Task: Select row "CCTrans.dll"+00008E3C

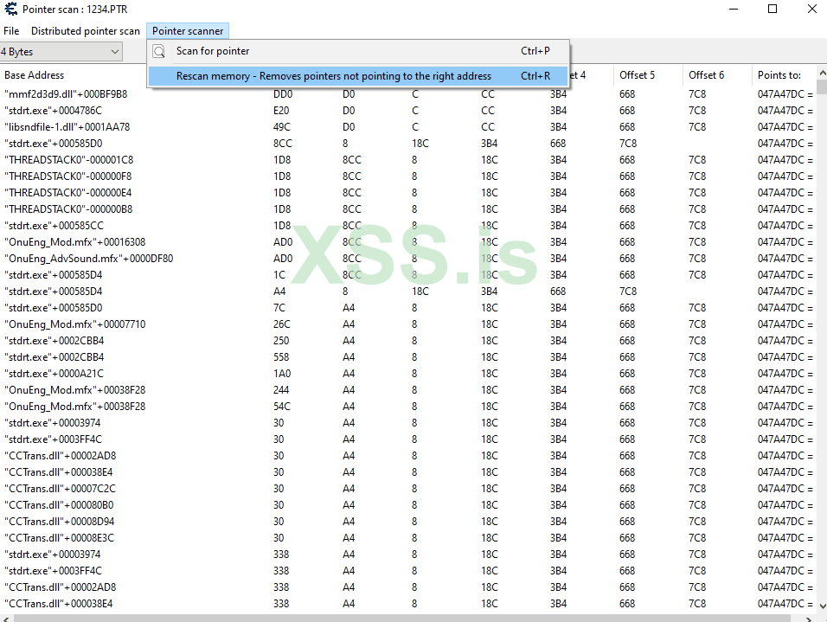Action: coord(408,537)
